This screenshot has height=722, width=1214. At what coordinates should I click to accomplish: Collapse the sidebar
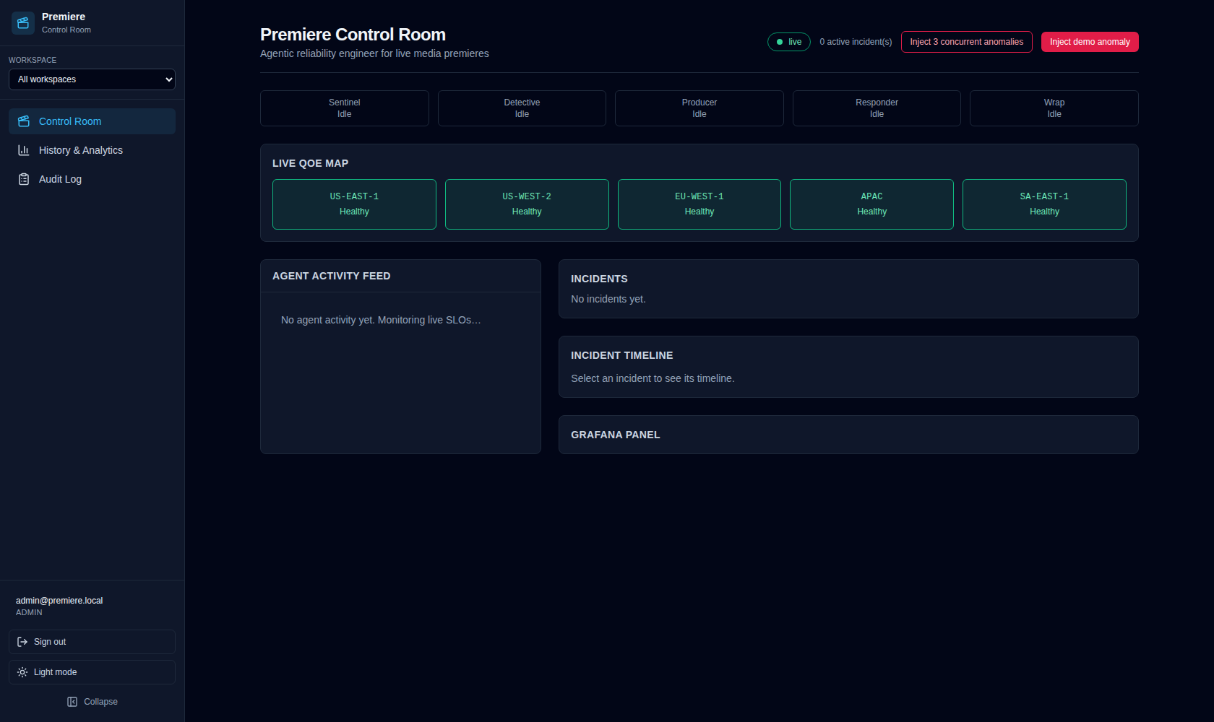click(x=92, y=702)
